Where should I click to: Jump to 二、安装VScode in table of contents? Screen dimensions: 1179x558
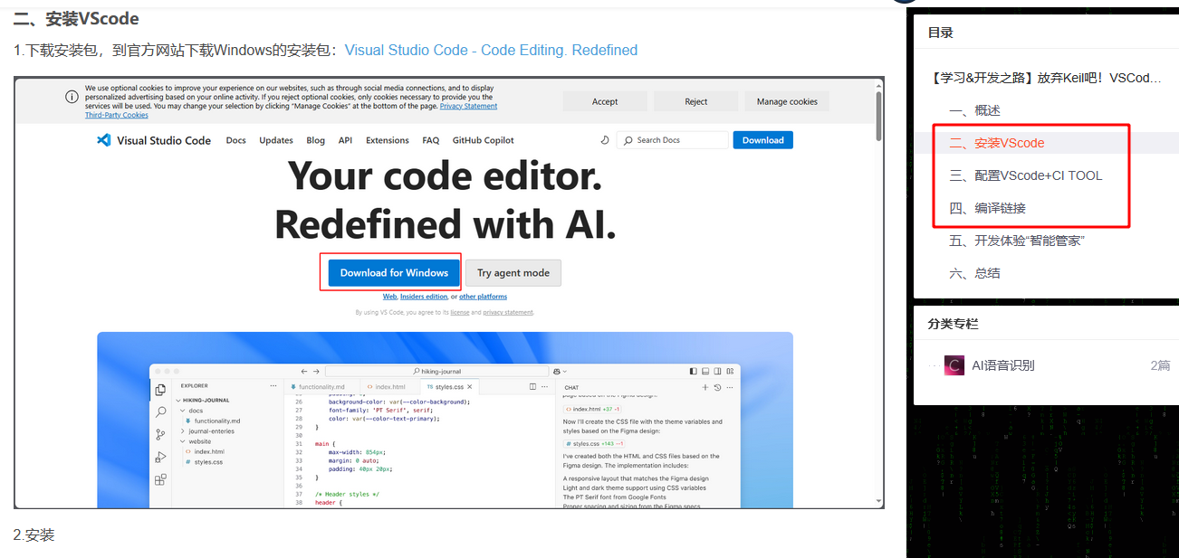(x=996, y=143)
